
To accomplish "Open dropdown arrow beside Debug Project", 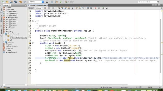I will (x=68, y=2).
